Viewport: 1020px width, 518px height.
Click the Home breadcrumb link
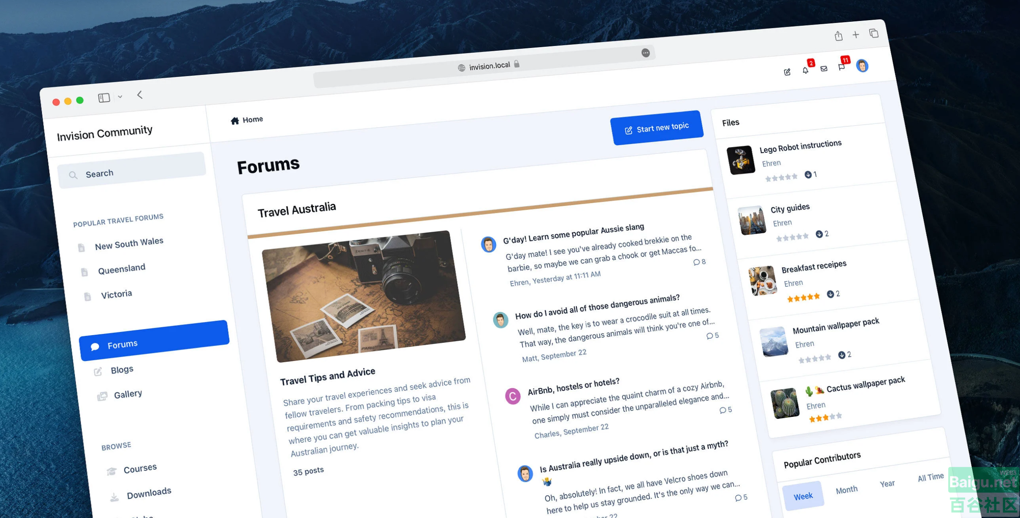point(253,119)
